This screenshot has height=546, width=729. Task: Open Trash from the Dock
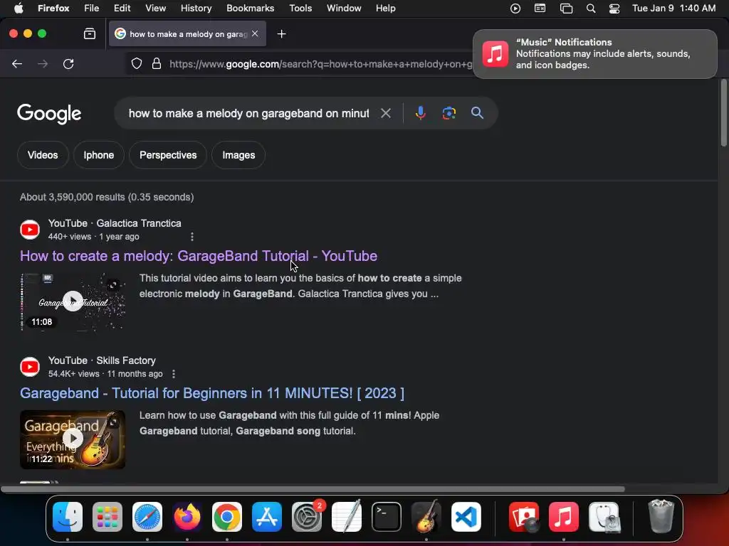pos(661,516)
